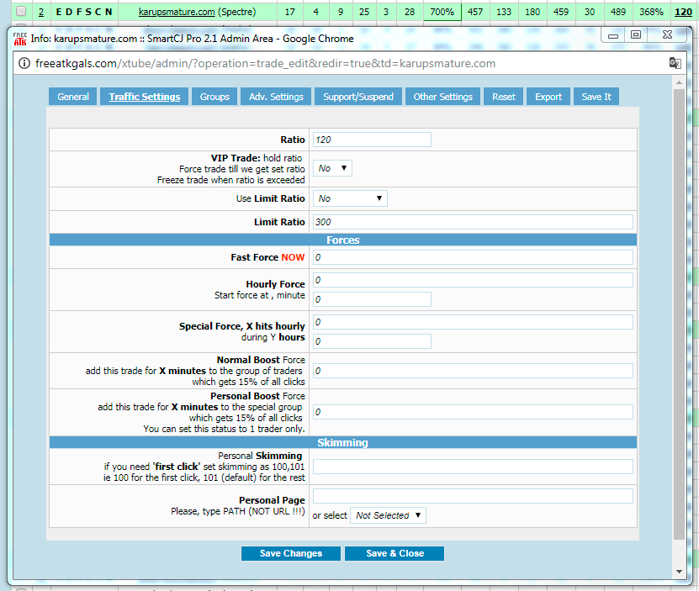Click the Save Changes button
The image size is (699, 591).
pyautogui.click(x=291, y=553)
